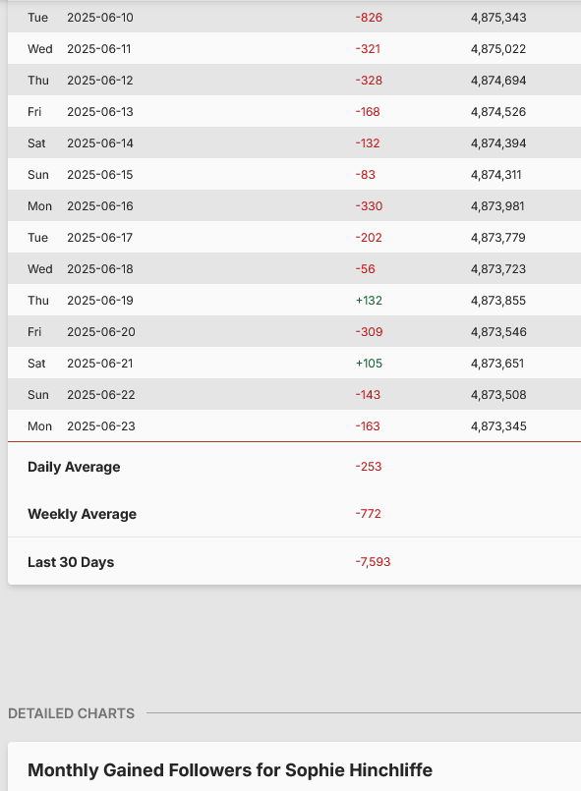Click the Thu 2025-06-12 row
Image resolution: width=581 pixels, height=791 pixels.
click(294, 81)
